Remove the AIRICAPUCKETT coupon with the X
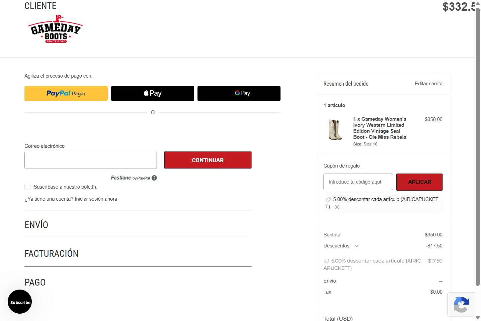This screenshot has width=481, height=321. coord(337,207)
